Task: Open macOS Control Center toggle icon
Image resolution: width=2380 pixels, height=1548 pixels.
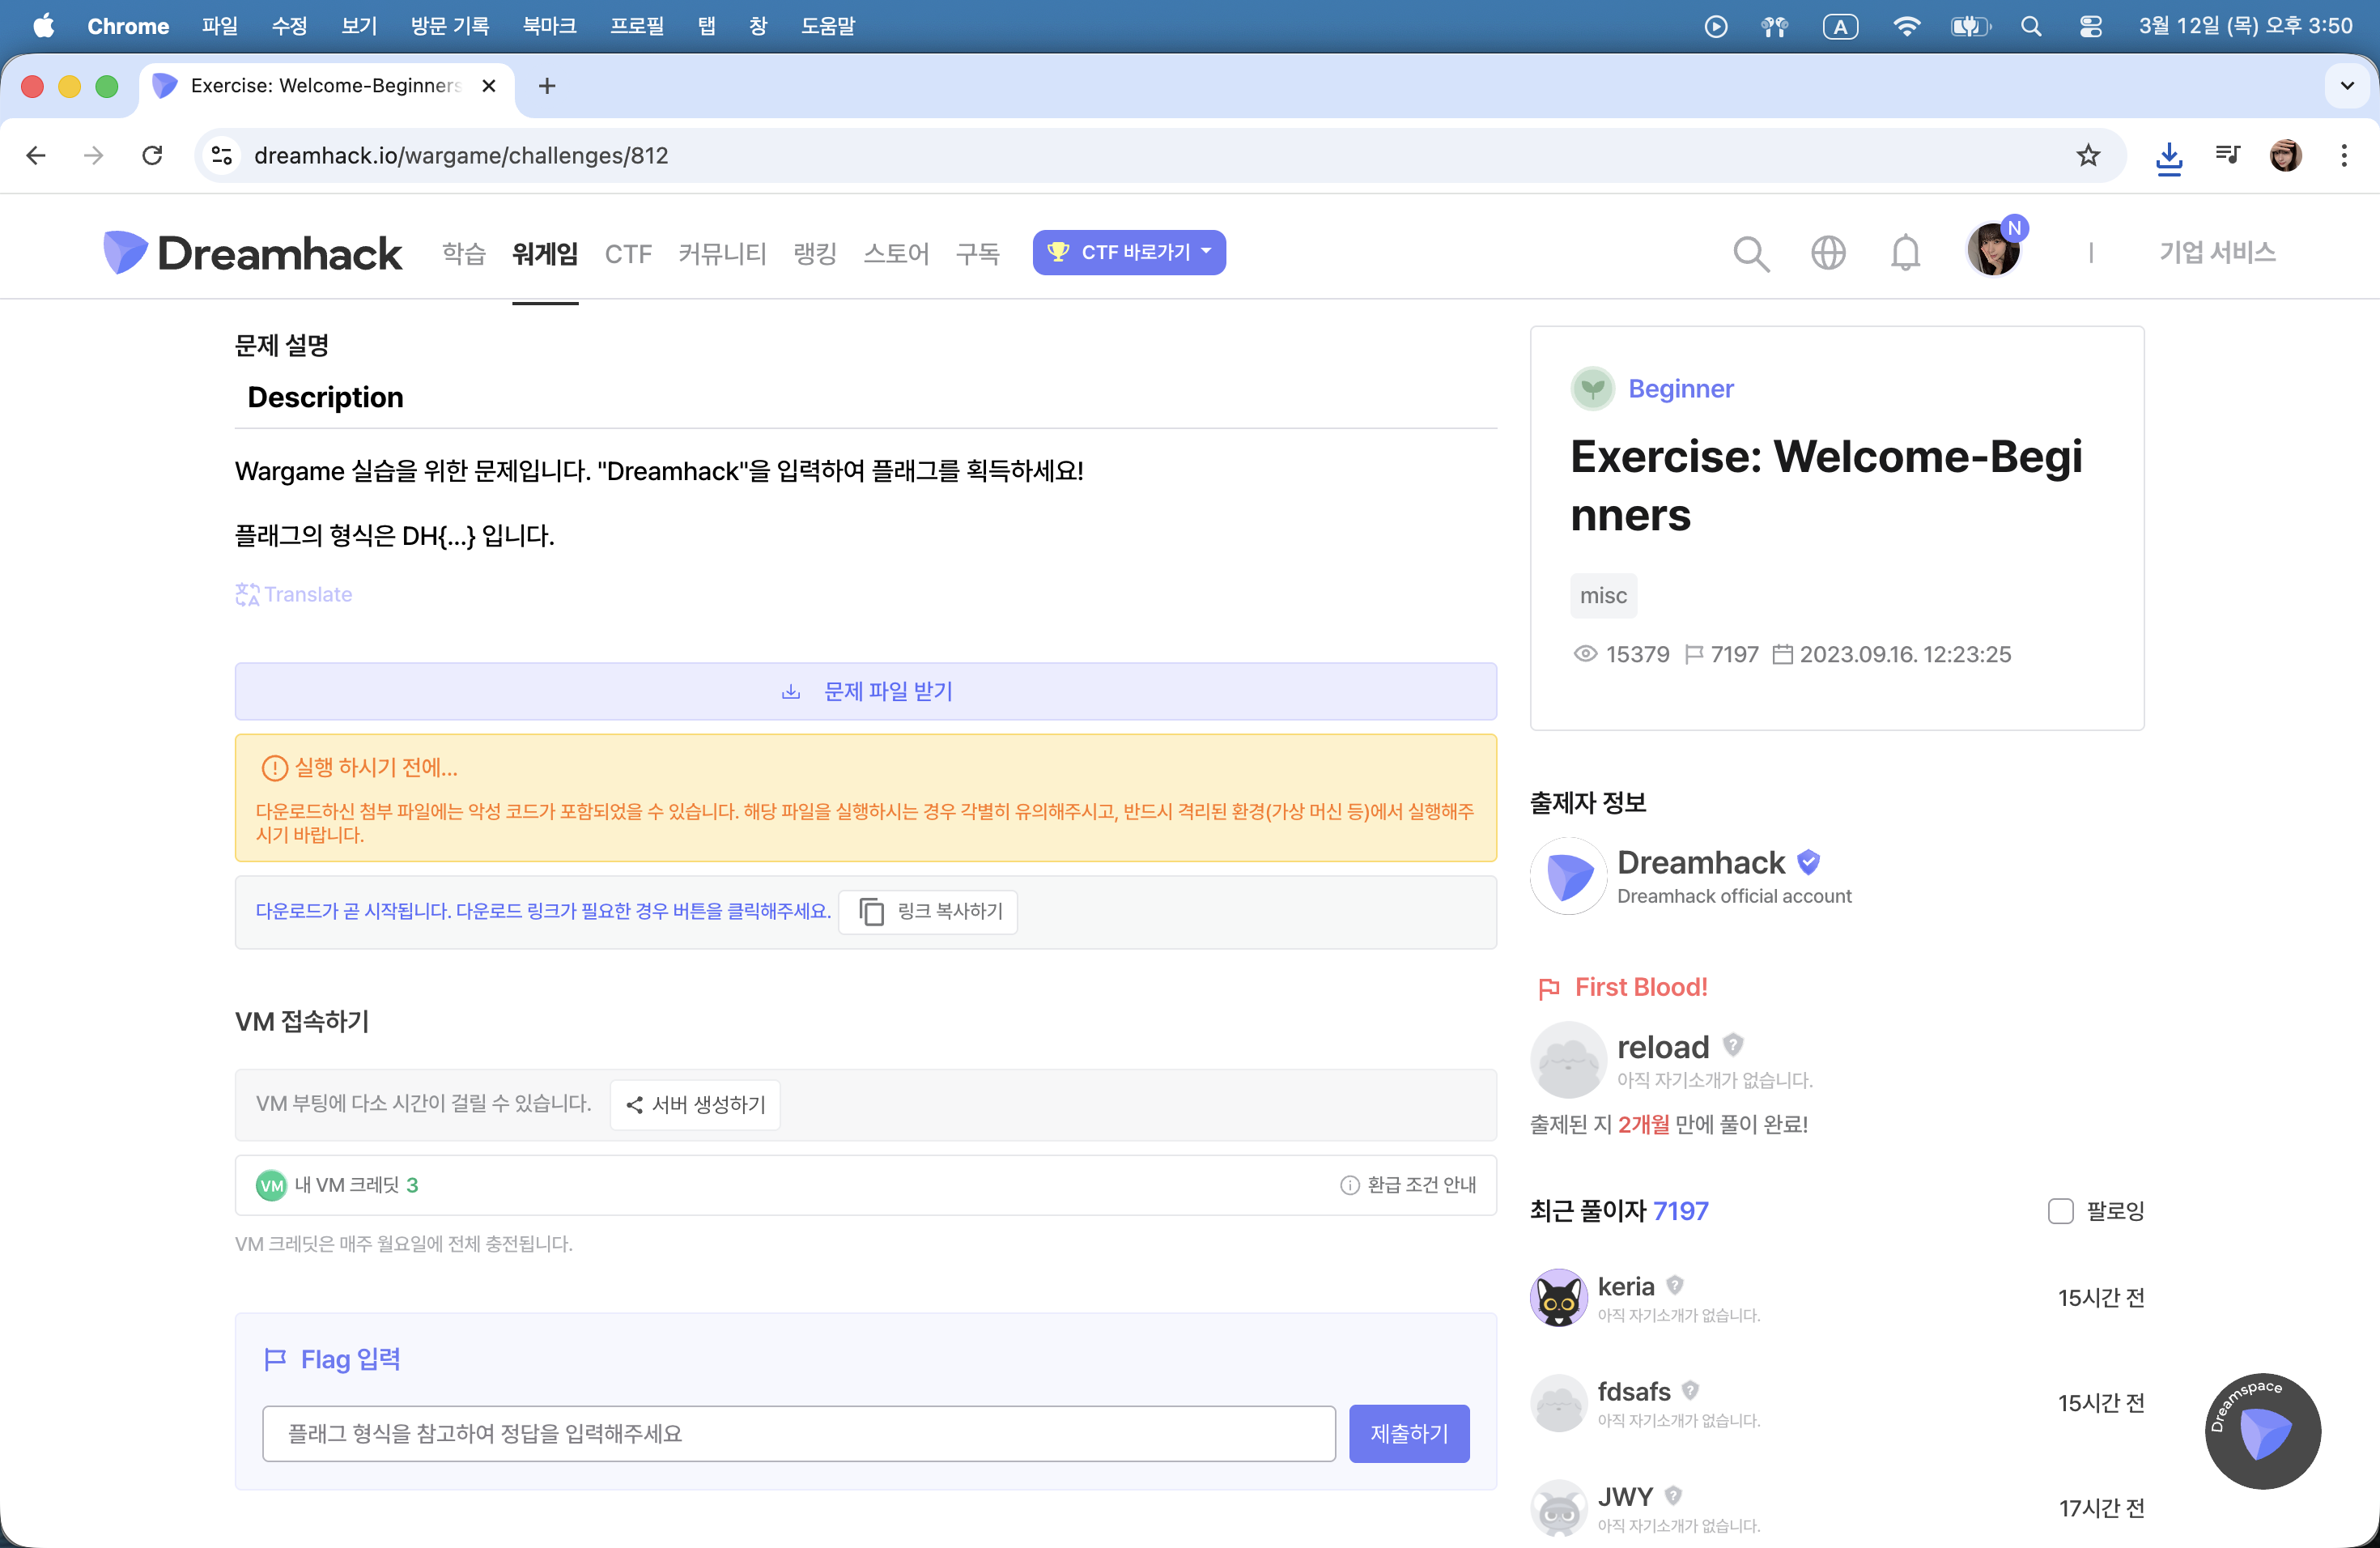Action: [x=2090, y=26]
